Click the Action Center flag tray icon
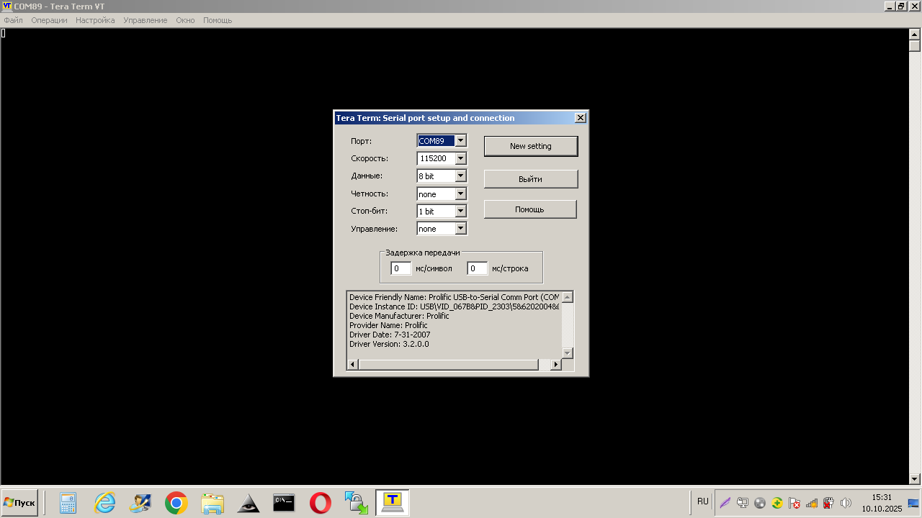This screenshot has height=518, width=922. [795, 503]
